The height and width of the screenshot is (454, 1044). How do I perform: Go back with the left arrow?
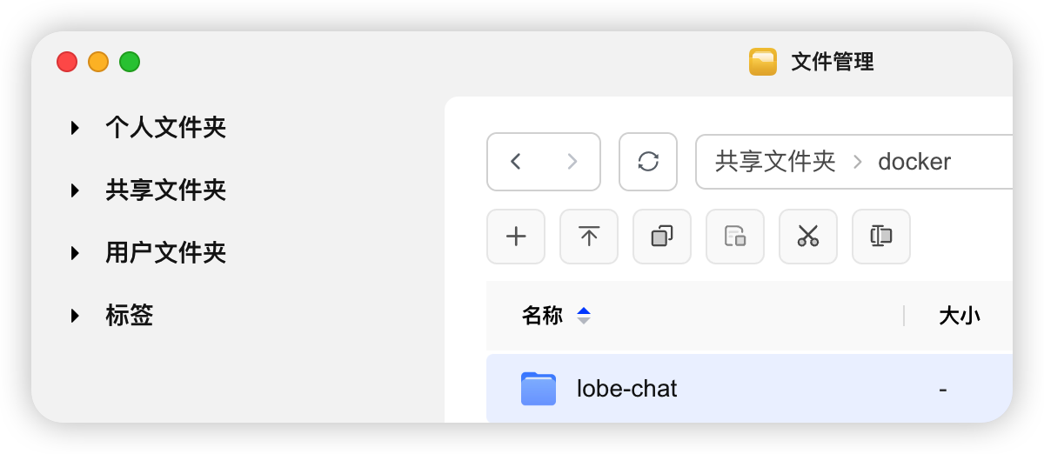(x=516, y=162)
